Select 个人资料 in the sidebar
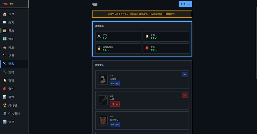Viewport: 257px width, 134px height. click(x=14, y=114)
